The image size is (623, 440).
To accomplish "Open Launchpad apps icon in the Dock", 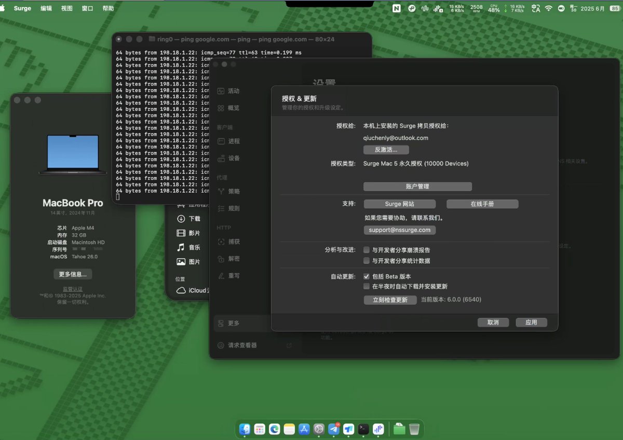I will click(260, 429).
